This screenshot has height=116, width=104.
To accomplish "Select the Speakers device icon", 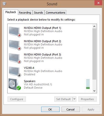I will point(15,84).
